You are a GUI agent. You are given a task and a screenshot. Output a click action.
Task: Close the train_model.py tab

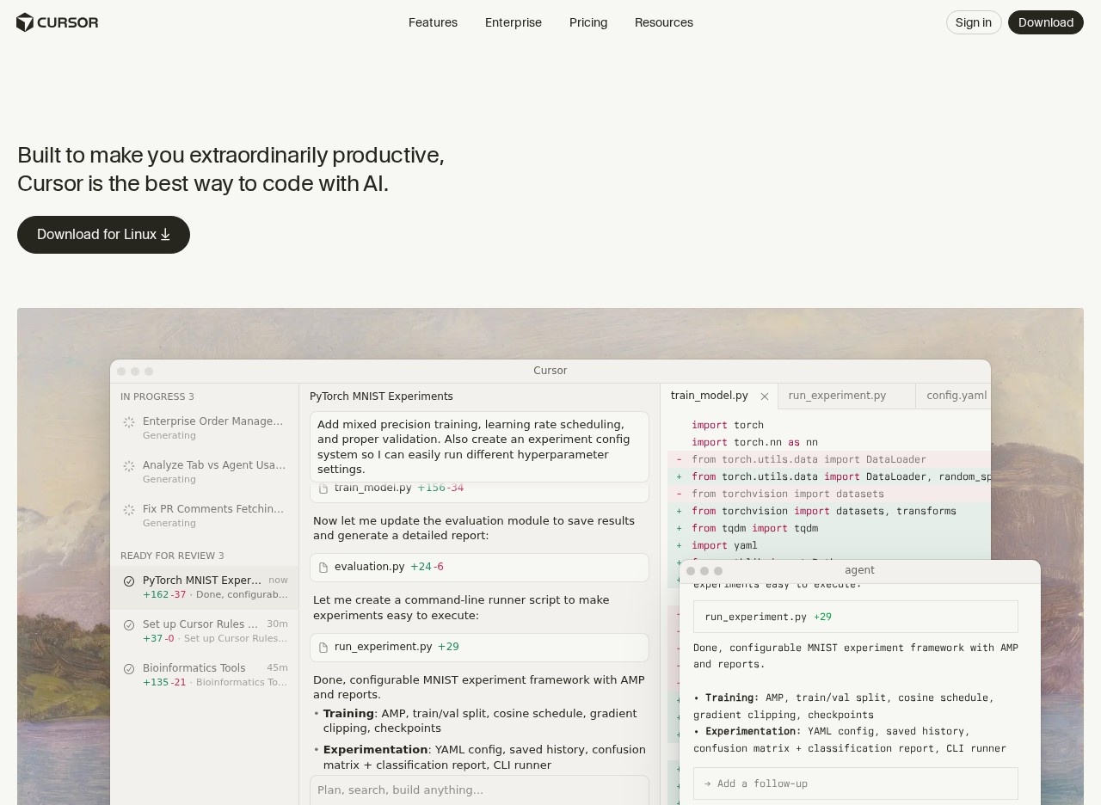coord(765,396)
